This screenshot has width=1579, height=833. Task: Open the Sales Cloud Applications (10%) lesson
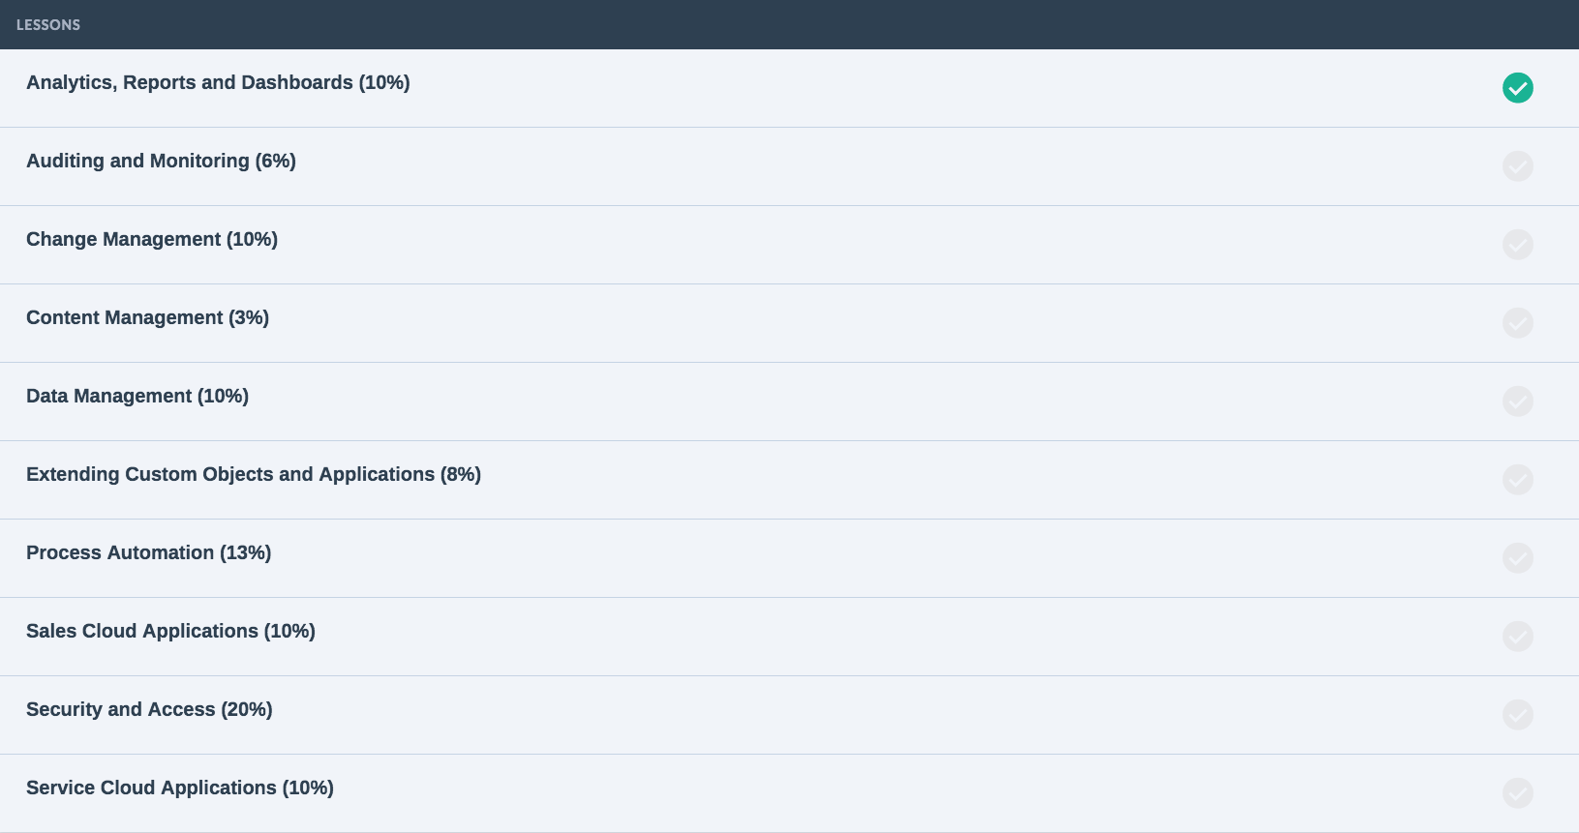pos(170,632)
